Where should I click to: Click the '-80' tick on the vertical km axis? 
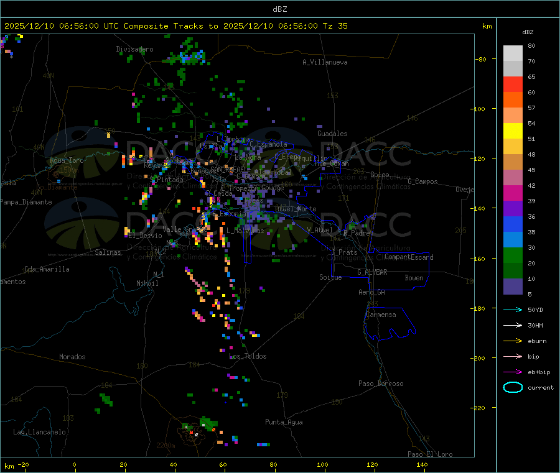pyautogui.click(x=480, y=59)
